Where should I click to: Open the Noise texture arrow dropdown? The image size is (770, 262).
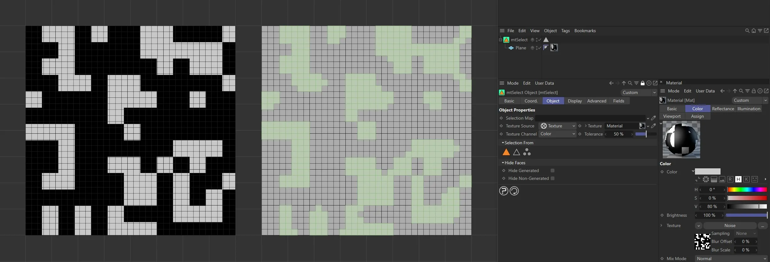tap(698, 225)
